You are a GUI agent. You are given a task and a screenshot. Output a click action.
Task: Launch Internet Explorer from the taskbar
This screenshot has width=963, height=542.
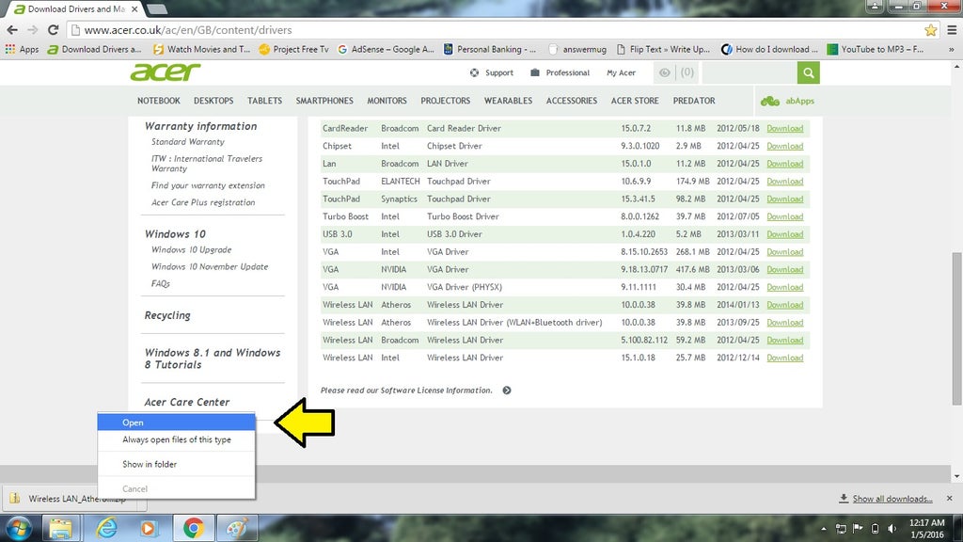pos(106,529)
